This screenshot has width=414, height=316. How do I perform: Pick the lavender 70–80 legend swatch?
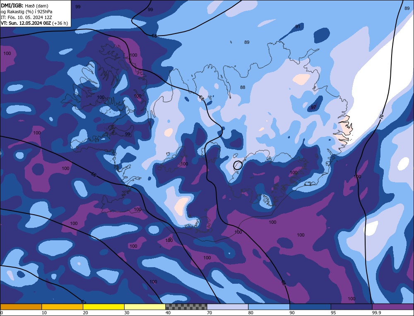[228, 306]
